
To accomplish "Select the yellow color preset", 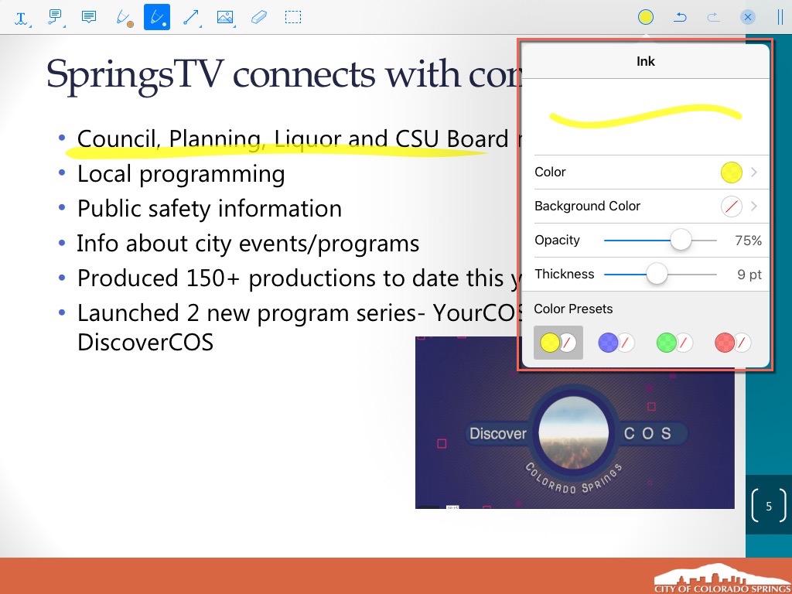I will point(558,343).
